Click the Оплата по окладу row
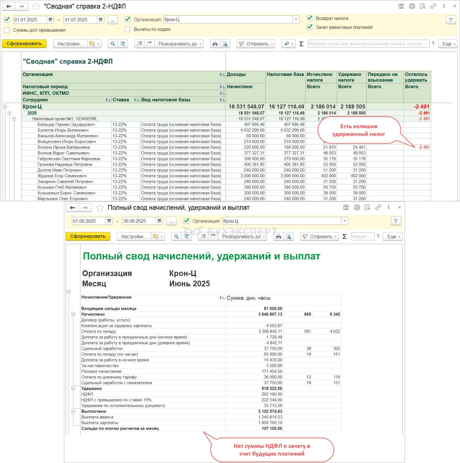 click(x=210, y=331)
